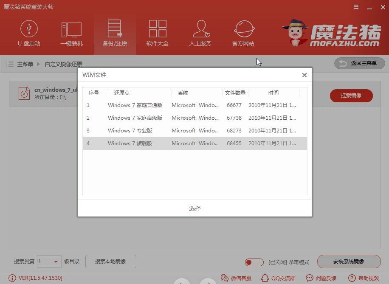The image size is (389, 284).
Task: Confirm with the 选择 button
Action: (194, 208)
